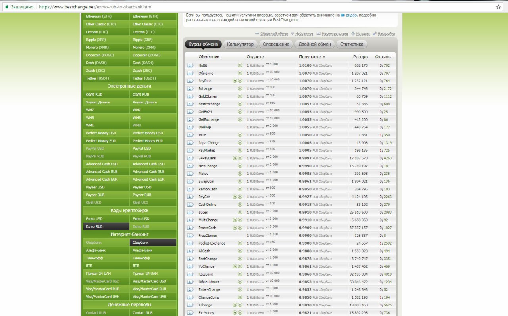The width and height of the screenshot is (508, 316).
Task: Sort by Получаете column arrow
Action: pos(324,57)
